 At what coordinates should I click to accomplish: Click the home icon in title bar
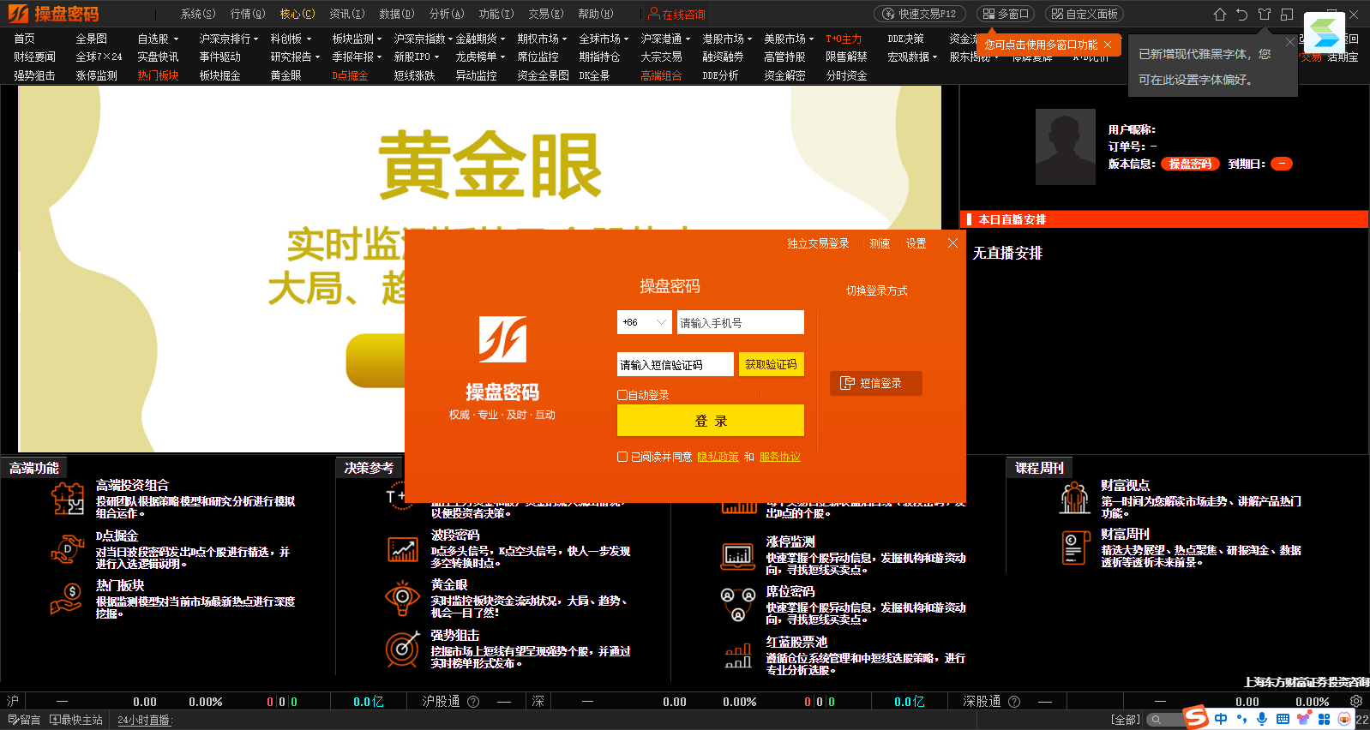[1219, 15]
